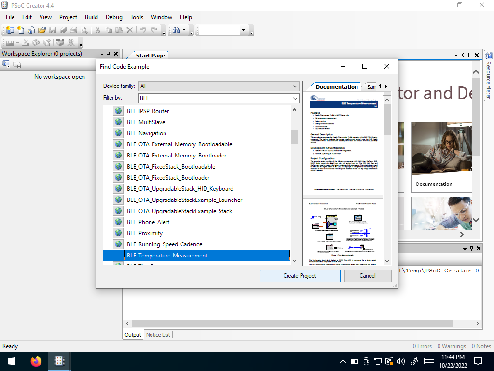Pin the Workspace Explorer panel

click(109, 54)
